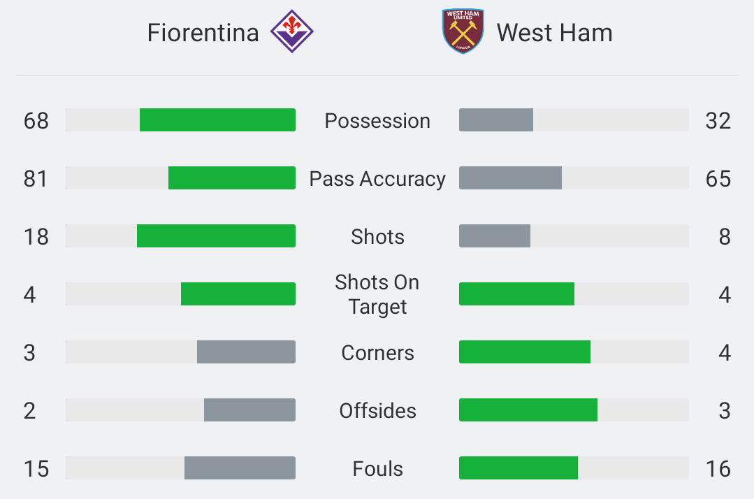Click West Ham's green Corners bar
754x499 pixels.
tap(525, 352)
